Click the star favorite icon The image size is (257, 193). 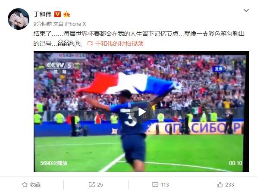[25, 185]
